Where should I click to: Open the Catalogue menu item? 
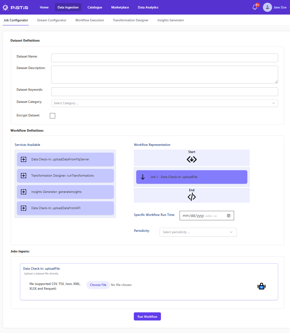pyautogui.click(x=95, y=7)
